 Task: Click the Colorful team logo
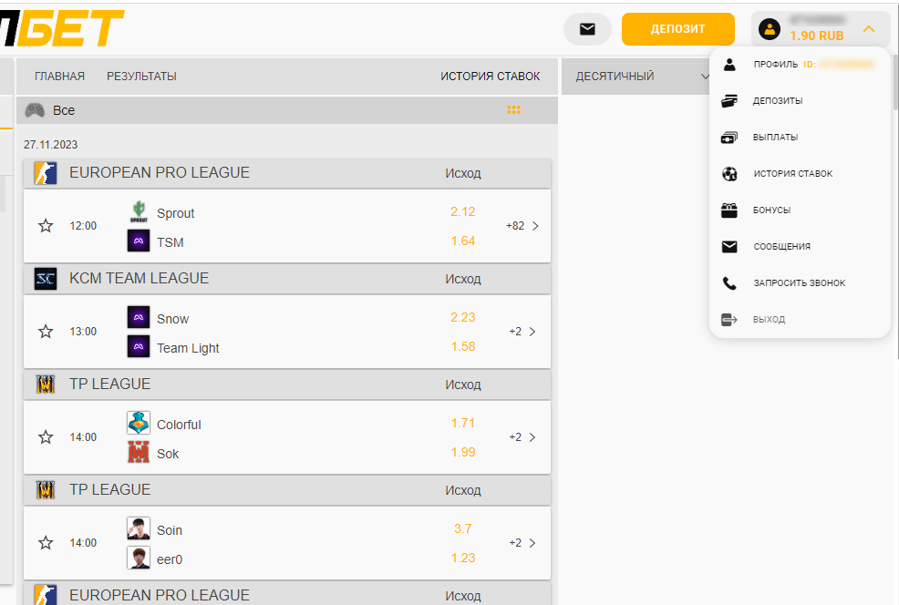pyautogui.click(x=139, y=423)
